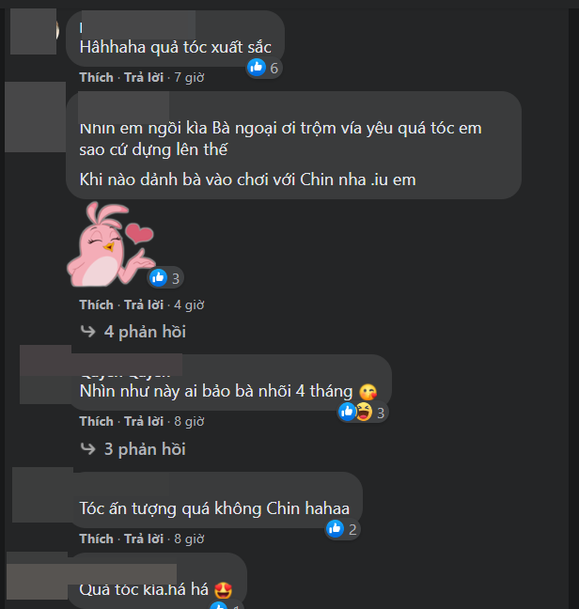Viewport: 579px width, 609px height.
Task: Click the laughing reaction on 'nhồi 4 tháng' comment
Action: [x=365, y=412]
